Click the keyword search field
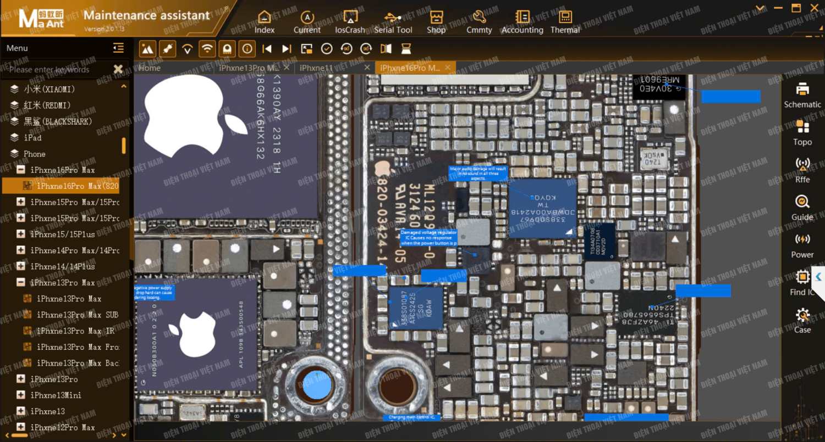This screenshot has height=442, width=825. 58,69
